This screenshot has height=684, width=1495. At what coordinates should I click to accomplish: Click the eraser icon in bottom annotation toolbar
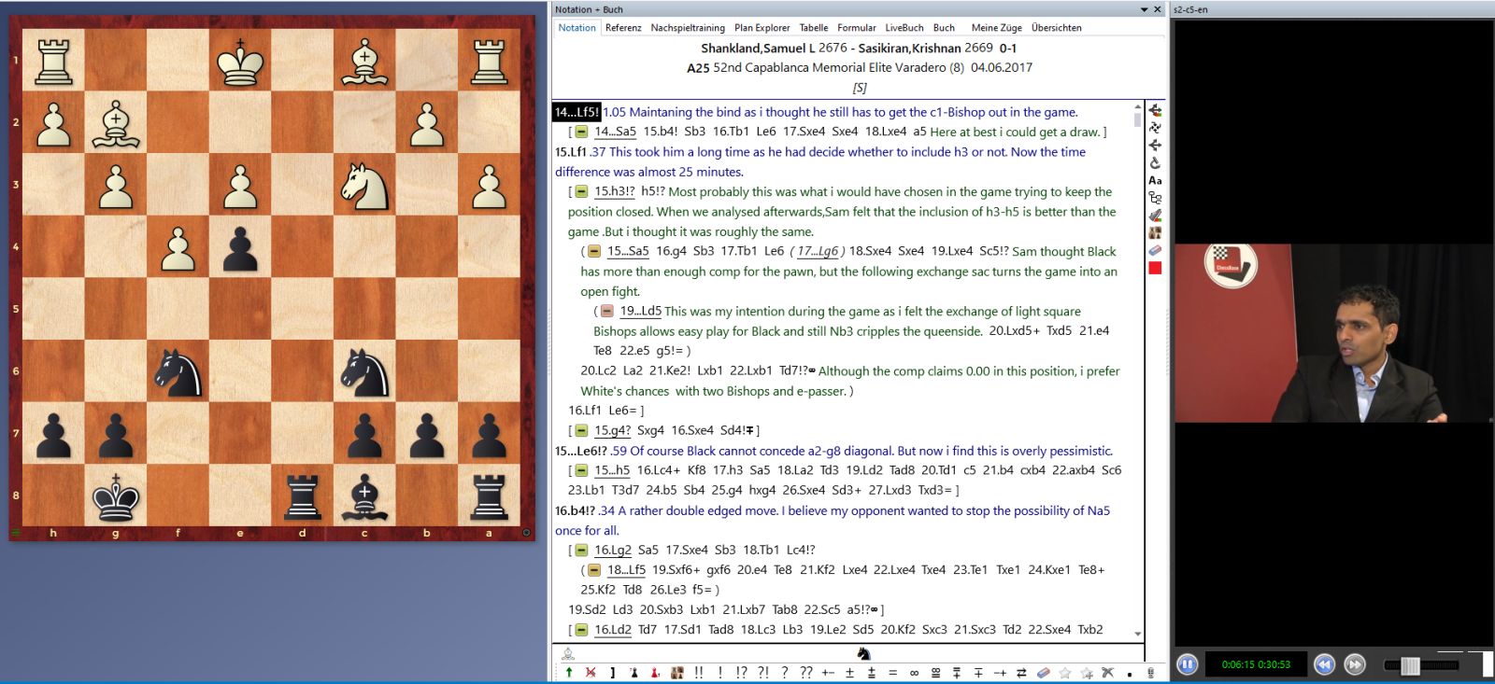tap(1044, 672)
